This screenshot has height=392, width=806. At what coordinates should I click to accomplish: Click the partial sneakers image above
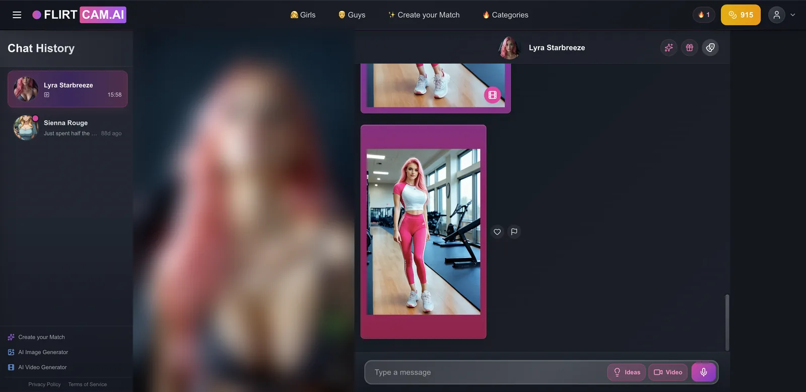coord(436,85)
